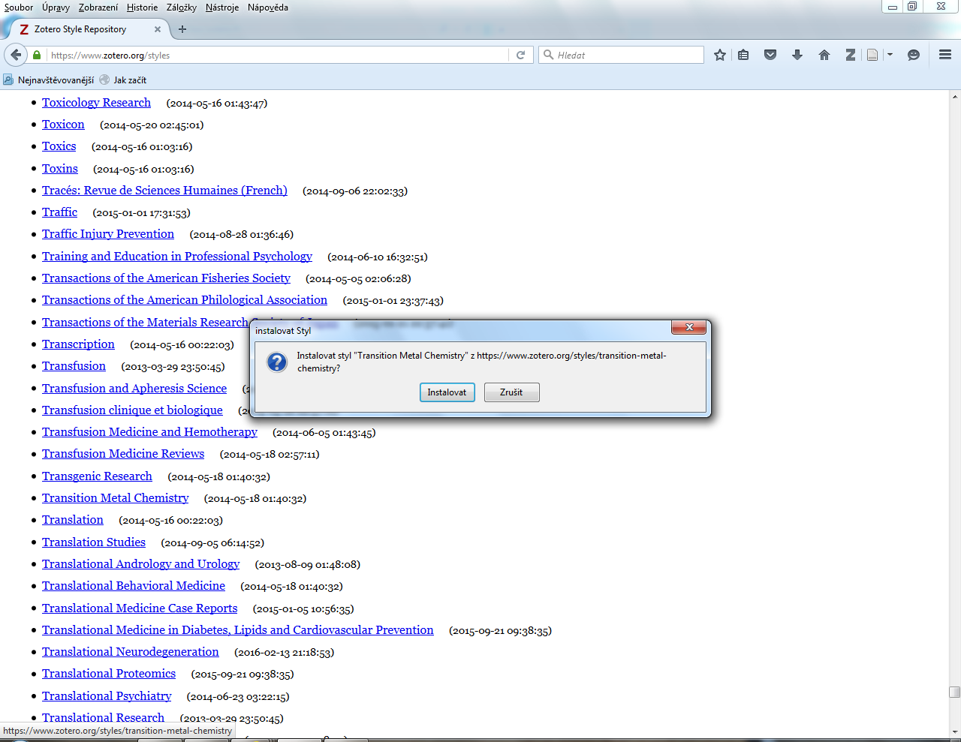Image resolution: width=961 pixels, height=742 pixels.
Task: Open the Úpravy menu
Action: coord(56,8)
